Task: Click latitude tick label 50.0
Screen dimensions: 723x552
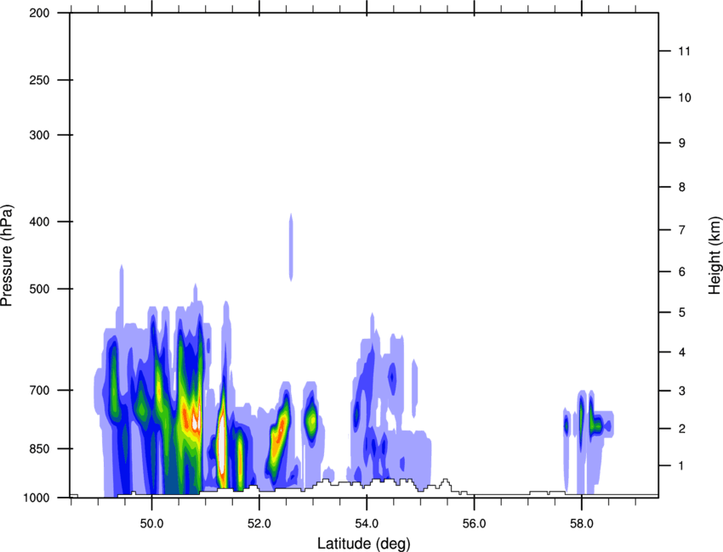Action: (151, 524)
